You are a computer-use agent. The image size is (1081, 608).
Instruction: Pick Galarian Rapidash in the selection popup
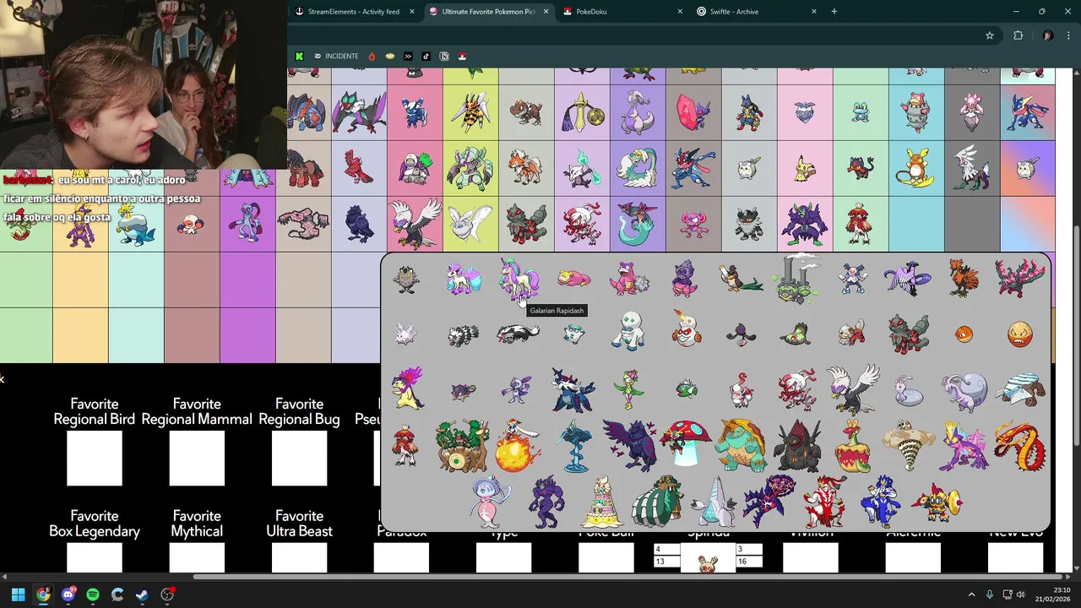point(519,280)
